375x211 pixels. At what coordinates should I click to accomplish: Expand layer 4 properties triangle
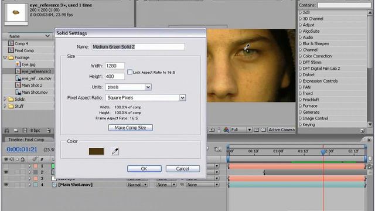(30, 185)
